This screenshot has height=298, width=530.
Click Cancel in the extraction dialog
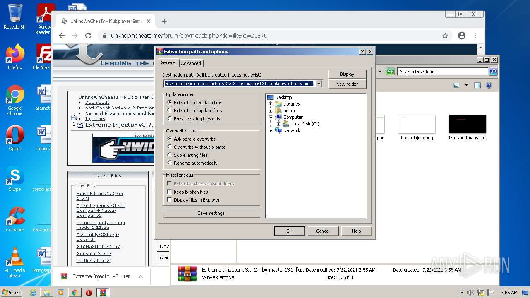point(323,231)
